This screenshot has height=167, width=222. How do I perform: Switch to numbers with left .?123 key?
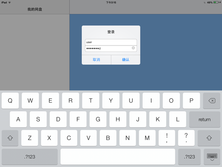coord(30,157)
